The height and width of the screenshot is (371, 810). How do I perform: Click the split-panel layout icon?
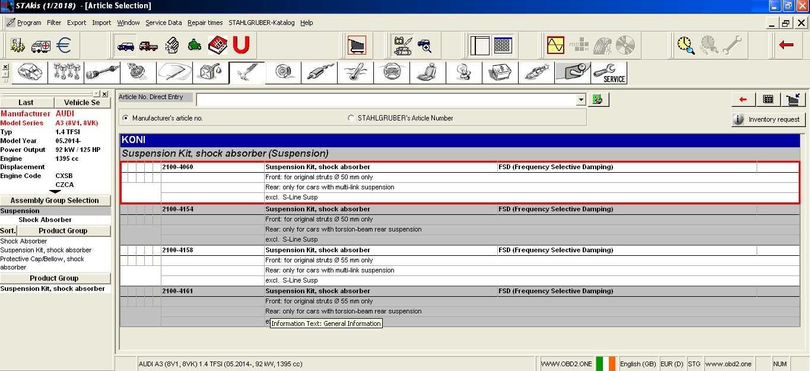click(x=479, y=45)
